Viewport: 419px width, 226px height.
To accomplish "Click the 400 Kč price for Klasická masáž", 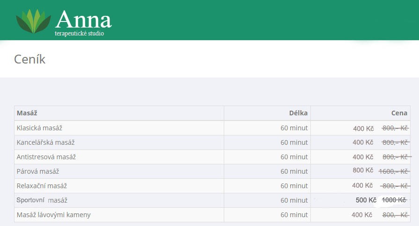I will point(363,128).
